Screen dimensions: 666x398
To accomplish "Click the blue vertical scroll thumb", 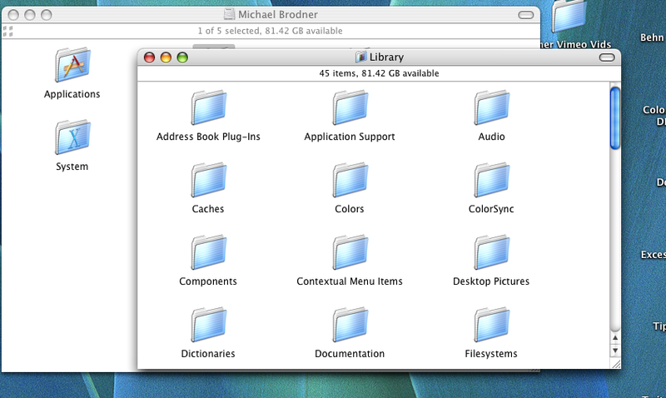I will pos(615,118).
